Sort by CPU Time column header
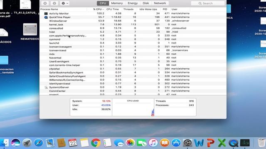 (113, 9)
